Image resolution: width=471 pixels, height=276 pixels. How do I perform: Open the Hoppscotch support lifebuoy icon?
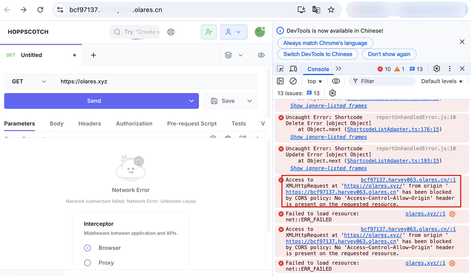pos(171,32)
